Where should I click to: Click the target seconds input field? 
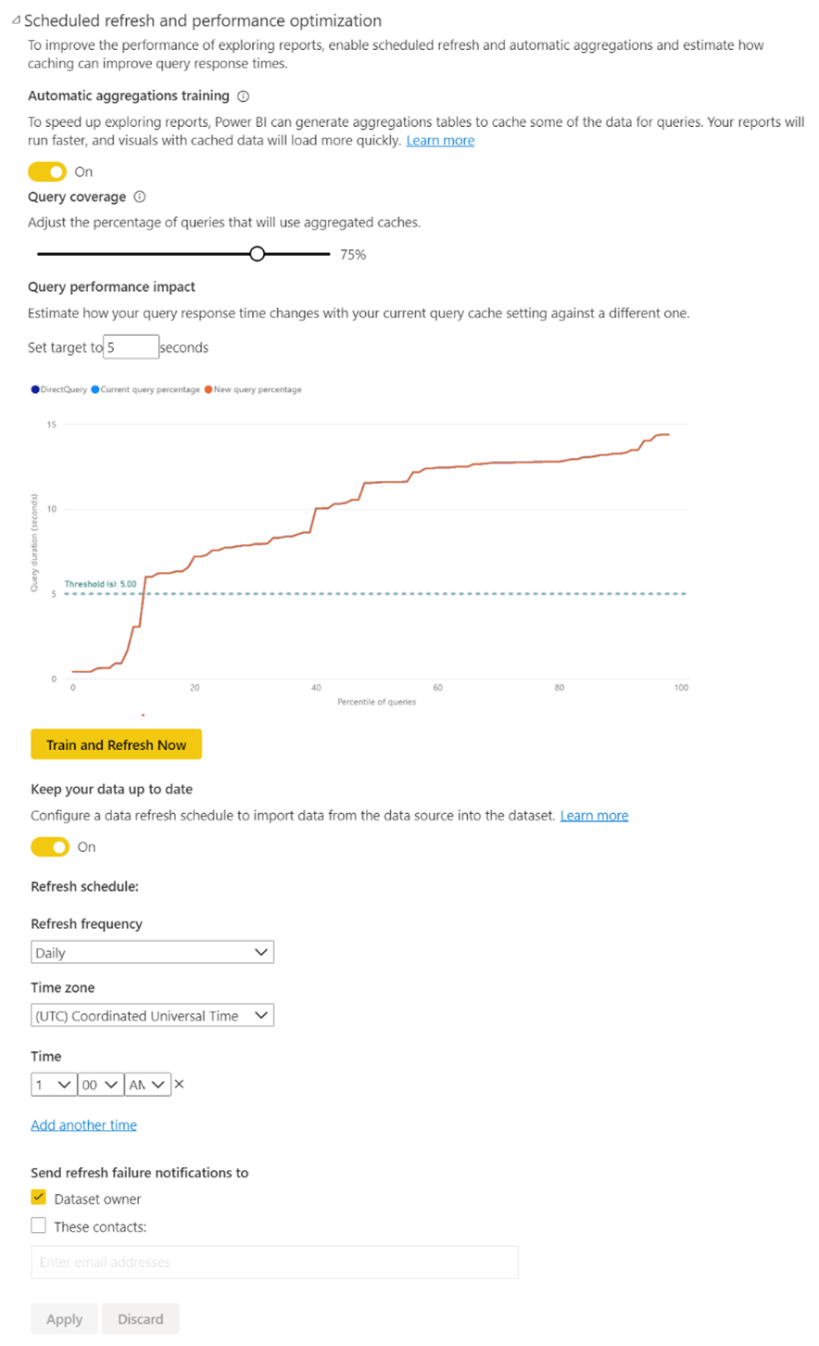point(130,346)
